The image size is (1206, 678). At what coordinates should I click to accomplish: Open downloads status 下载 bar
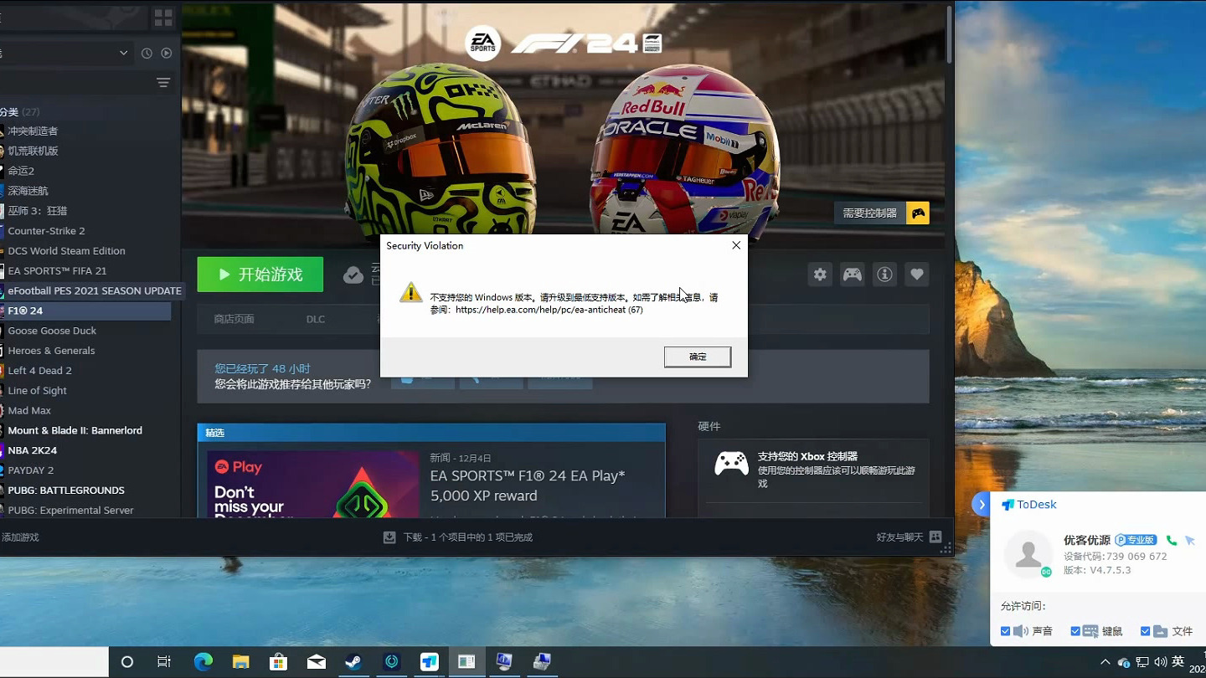click(458, 537)
